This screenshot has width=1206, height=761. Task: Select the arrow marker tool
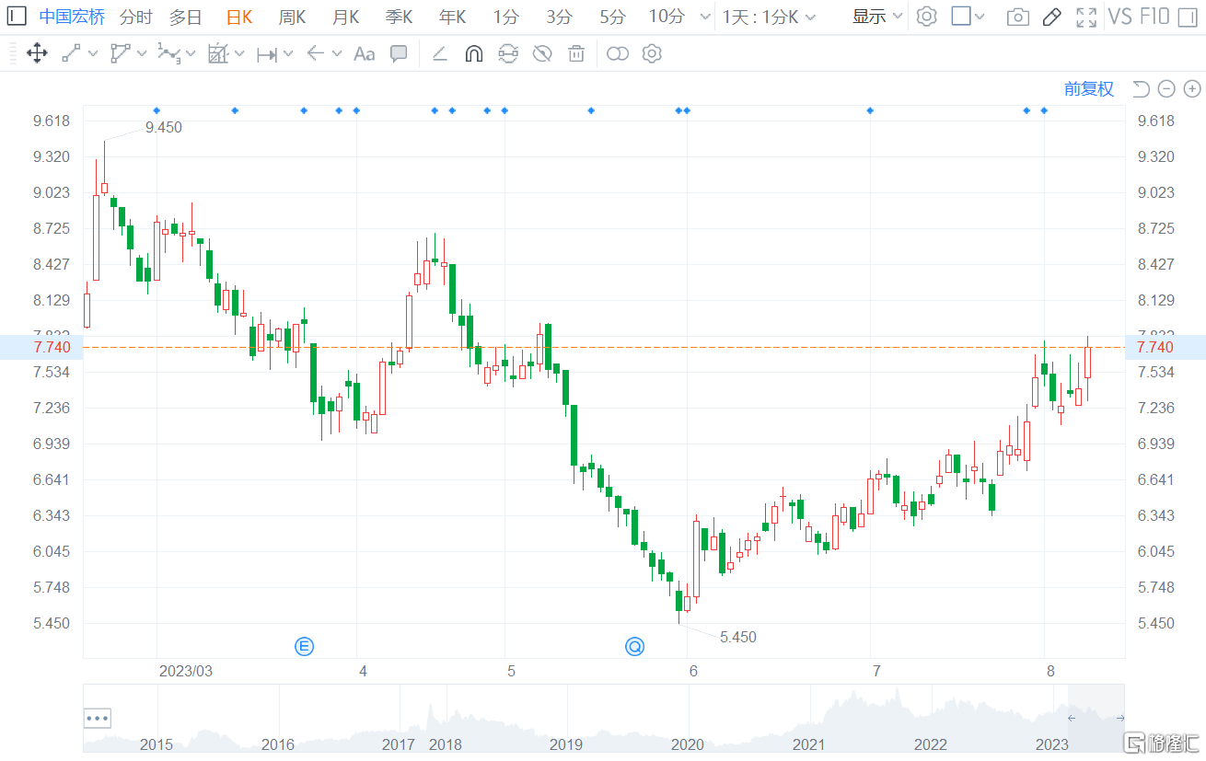point(315,53)
